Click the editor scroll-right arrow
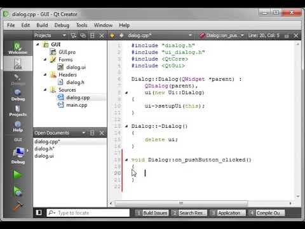The image size is (305, 229). click(x=290, y=204)
